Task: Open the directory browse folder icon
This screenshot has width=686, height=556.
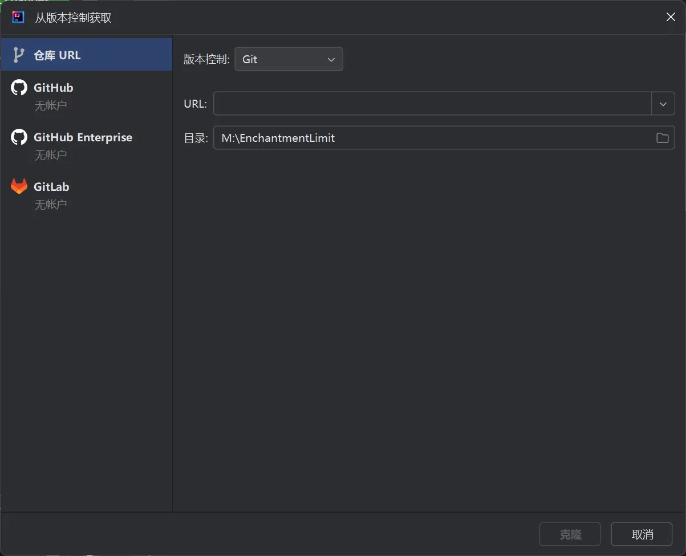Action: pyautogui.click(x=662, y=138)
